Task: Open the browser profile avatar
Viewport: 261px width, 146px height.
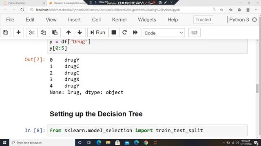Action: point(248,10)
